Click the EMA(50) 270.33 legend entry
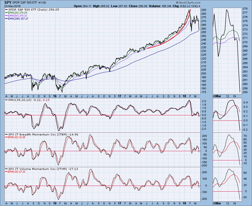 point(16,16)
